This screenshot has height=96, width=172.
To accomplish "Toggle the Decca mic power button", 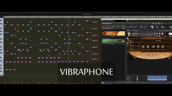I will [x=130, y=45].
